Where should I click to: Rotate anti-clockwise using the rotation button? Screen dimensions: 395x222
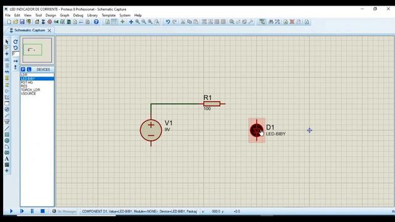[x=15, y=48]
